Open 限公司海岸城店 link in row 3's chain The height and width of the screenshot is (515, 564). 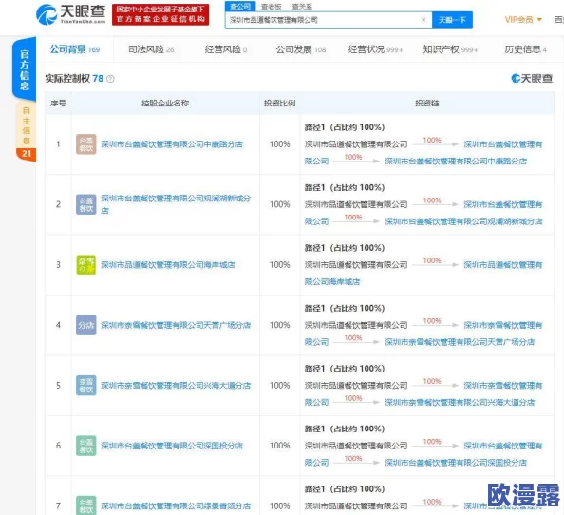332,282
